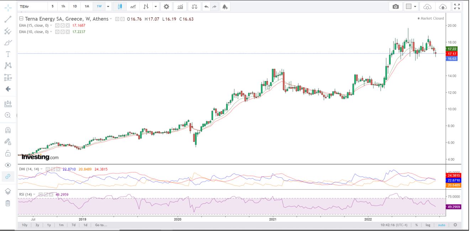Viewport: 470px width, 231px height.
Task: Take a chart snapshot with camera icon
Action: 396,6
